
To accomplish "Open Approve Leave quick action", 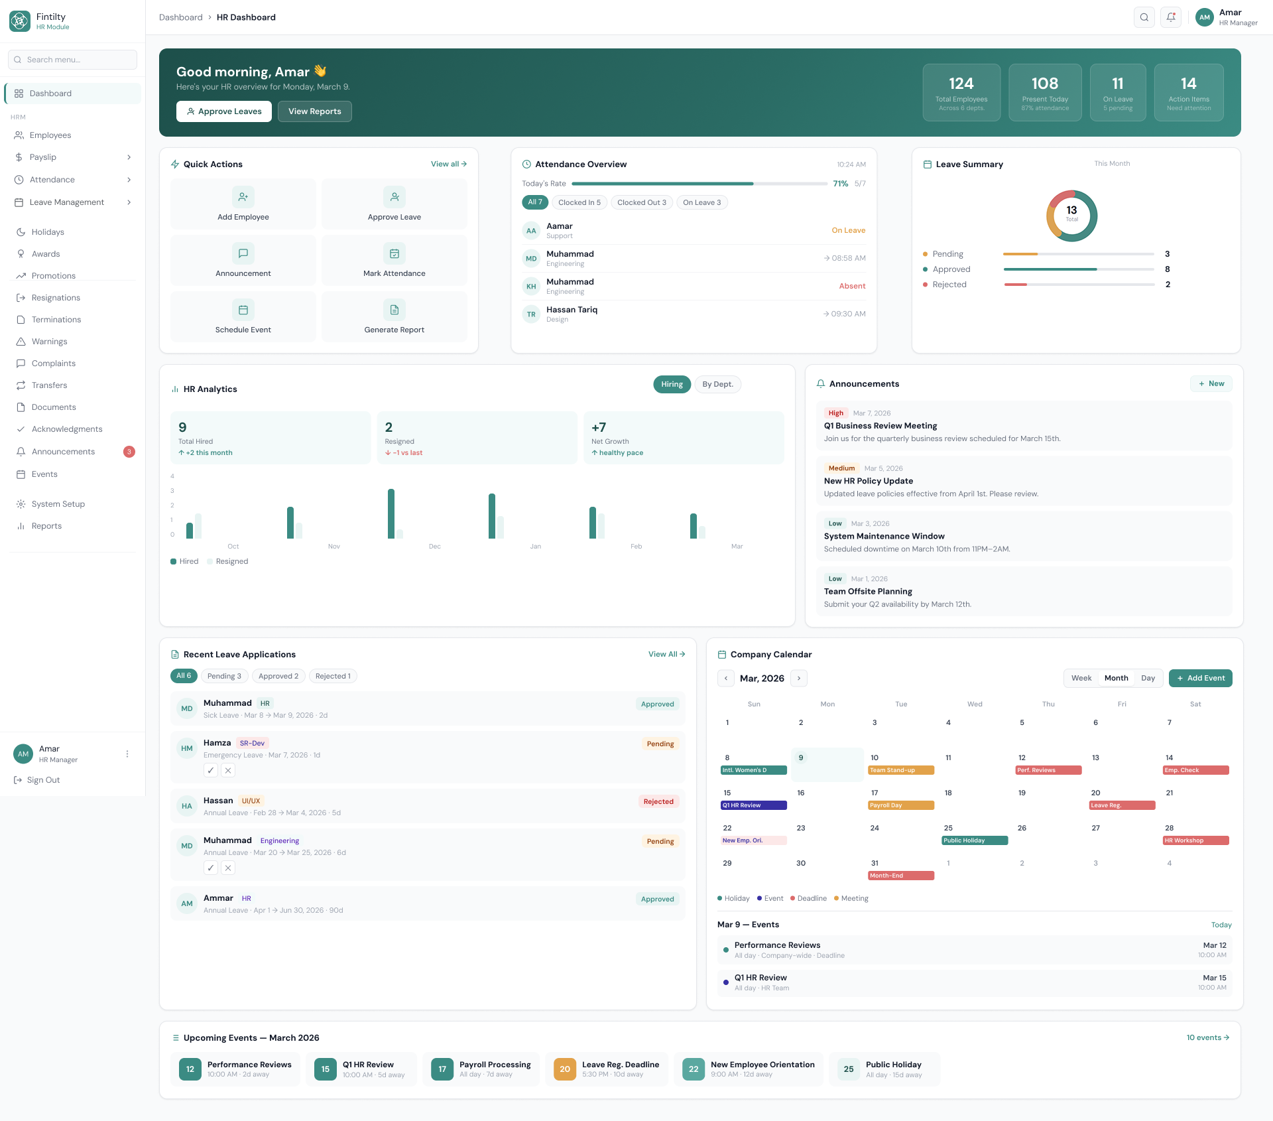I will [x=394, y=204].
